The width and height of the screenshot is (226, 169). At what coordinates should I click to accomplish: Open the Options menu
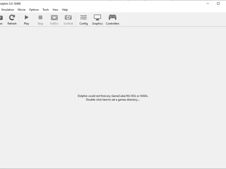(34, 10)
